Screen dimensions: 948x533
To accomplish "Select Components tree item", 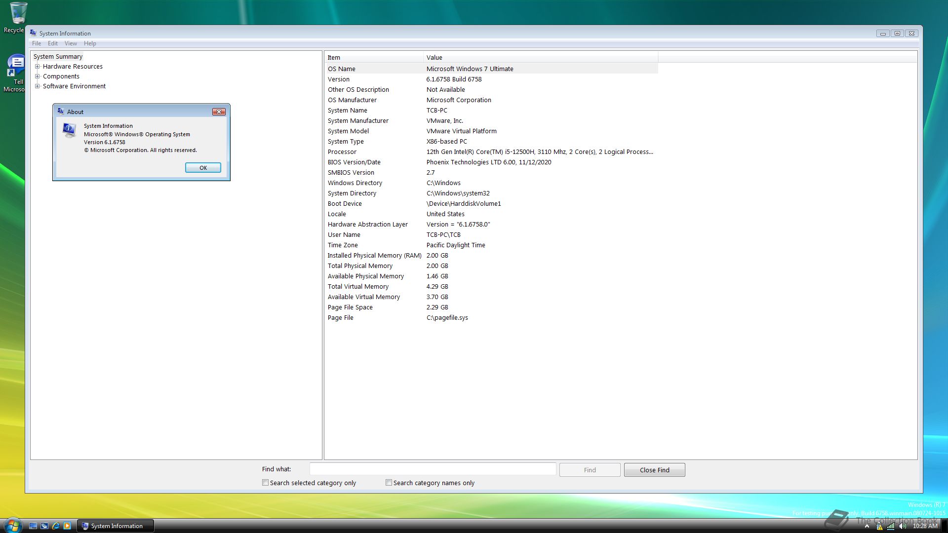I will pyautogui.click(x=61, y=76).
